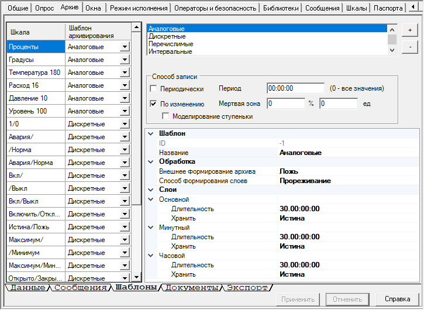Open template dropdown for Вкл/Выкл

click(125, 201)
